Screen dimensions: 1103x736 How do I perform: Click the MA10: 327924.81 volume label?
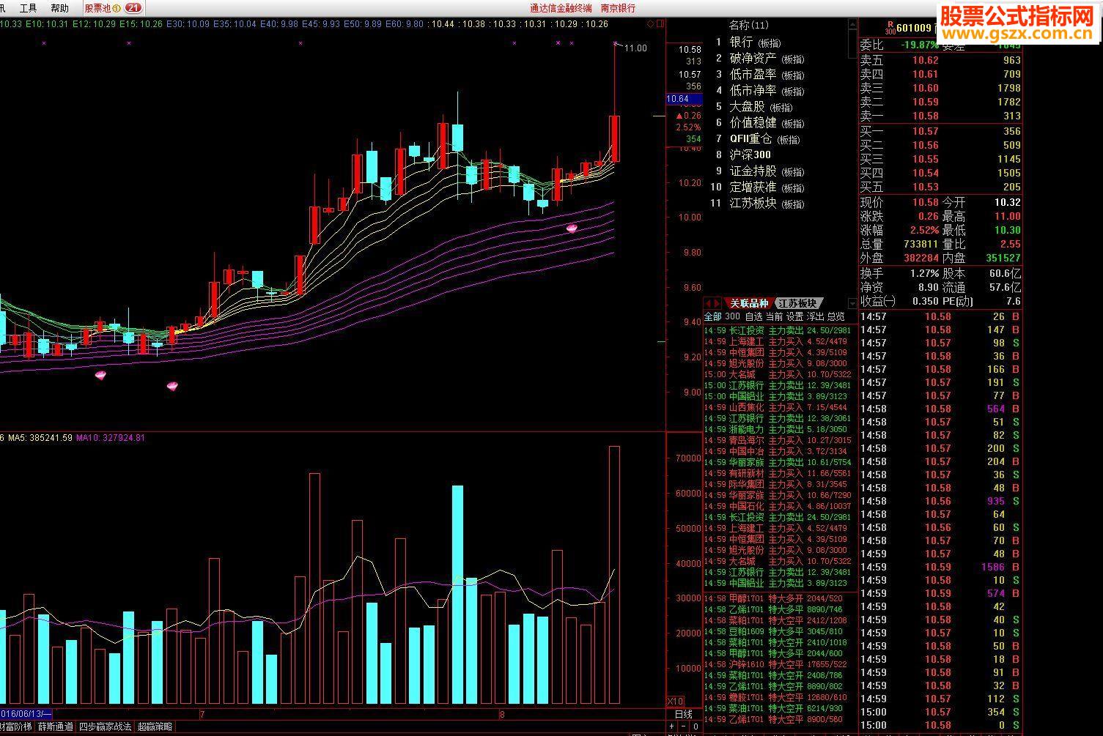[111, 438]
